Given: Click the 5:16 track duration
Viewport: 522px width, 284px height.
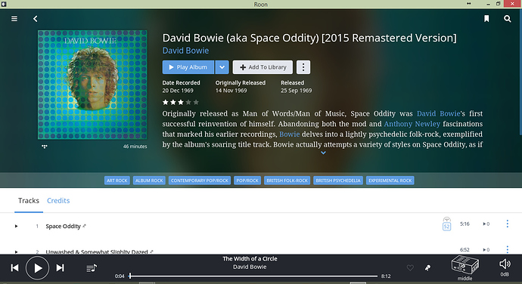Looking at the screenshot, I should [x=465, y=224].
